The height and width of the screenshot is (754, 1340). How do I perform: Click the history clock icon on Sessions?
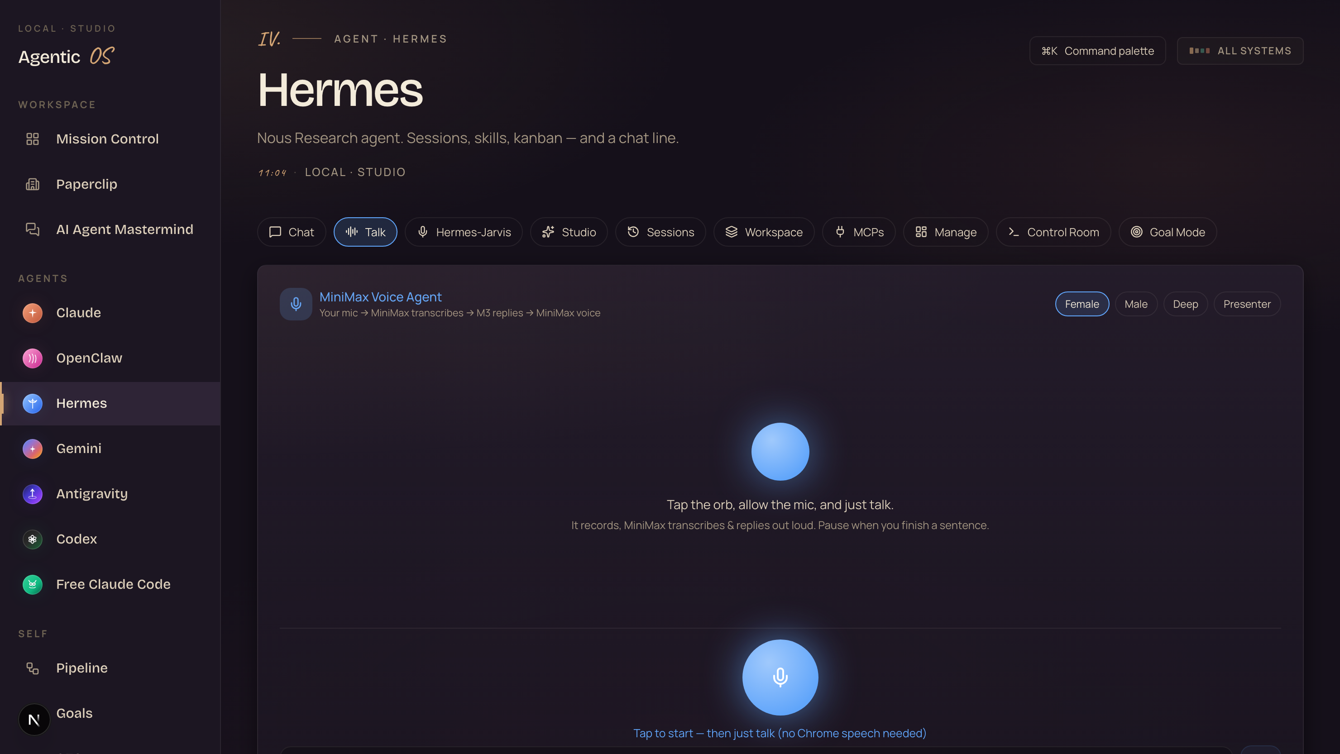coord(633,232)
